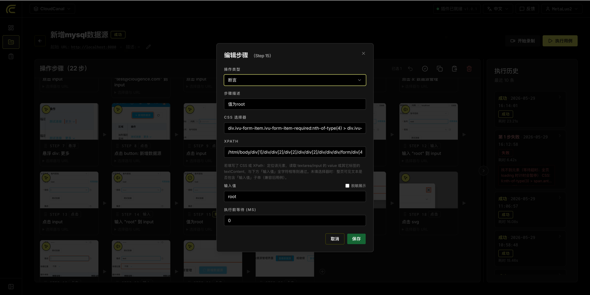The image size is (590, 295).
Task: Open the 第1步失败 16:12:58 history entry
Action: 530,159
